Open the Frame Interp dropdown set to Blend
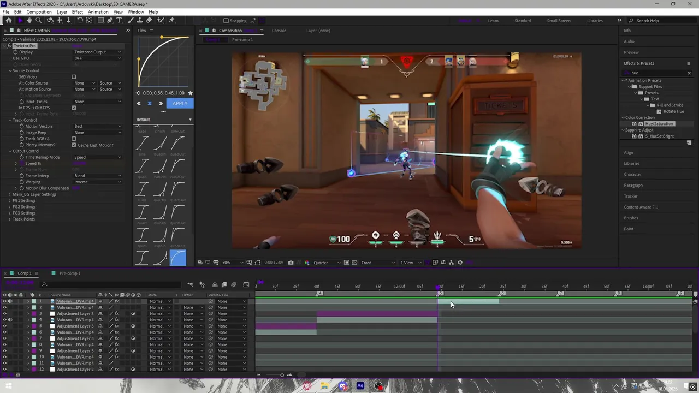699x393 pixels. (x=98, y=176)
